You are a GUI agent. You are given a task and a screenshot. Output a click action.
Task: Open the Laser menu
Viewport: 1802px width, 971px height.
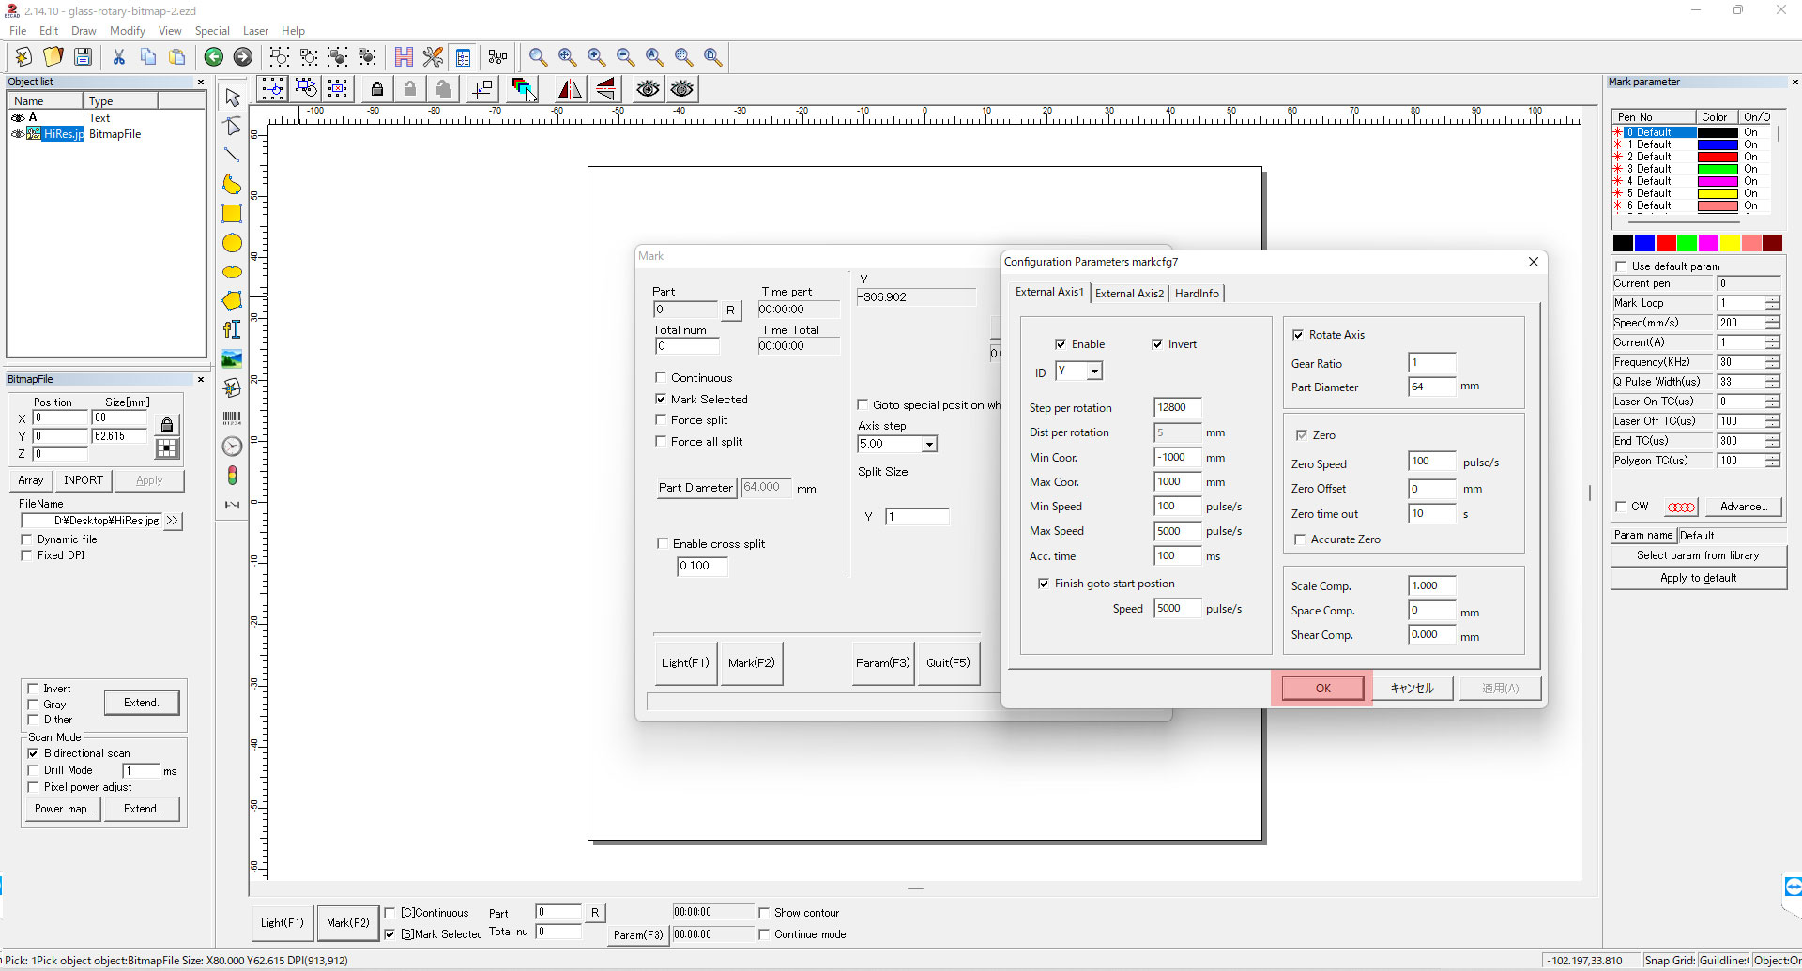255,31
